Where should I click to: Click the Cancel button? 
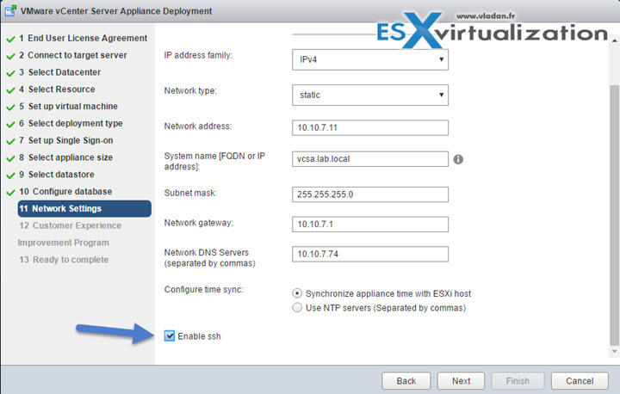(x=580, y=381)
